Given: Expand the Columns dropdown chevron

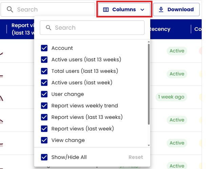Looking at the screenshot, I should tap(142, 10).
